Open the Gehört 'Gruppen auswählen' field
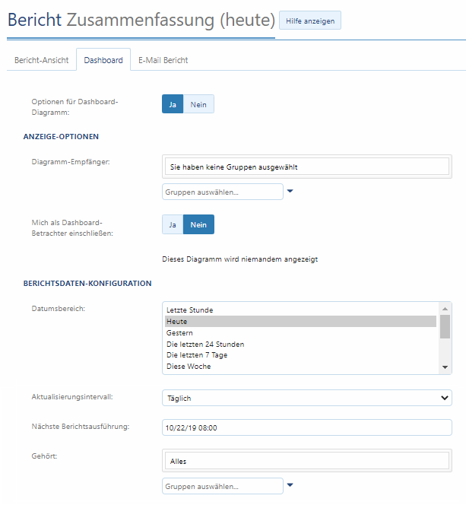 (x=223, y=485)
